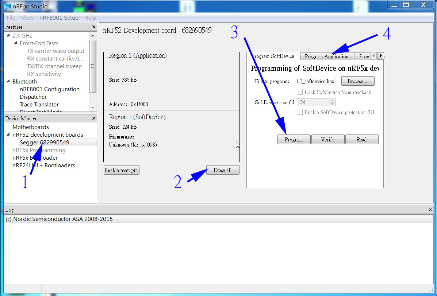Switch to Program Application tab
This screenshot has height=296, width=437.
[326, 57]
